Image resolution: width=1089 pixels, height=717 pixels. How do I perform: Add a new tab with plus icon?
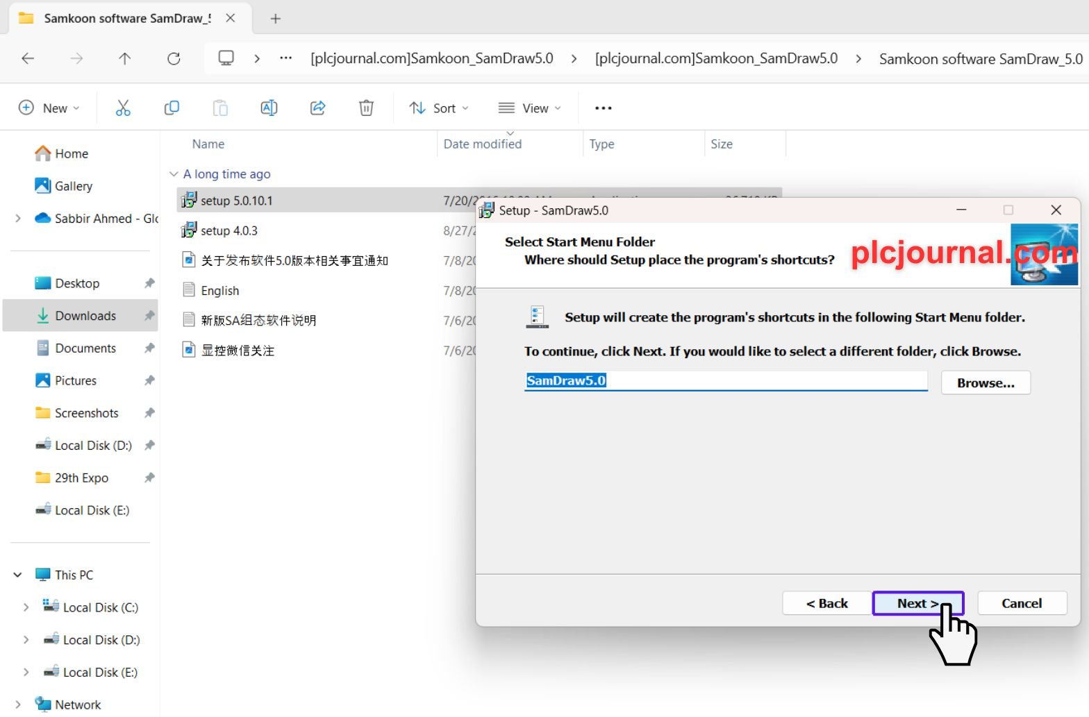pyautogui.click(x=276, y=19)
